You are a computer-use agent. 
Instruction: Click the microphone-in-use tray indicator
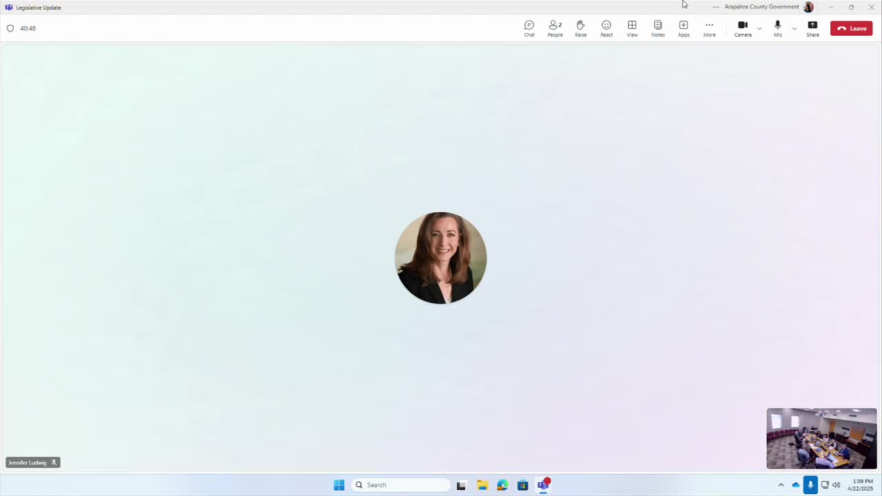(810, 485)
